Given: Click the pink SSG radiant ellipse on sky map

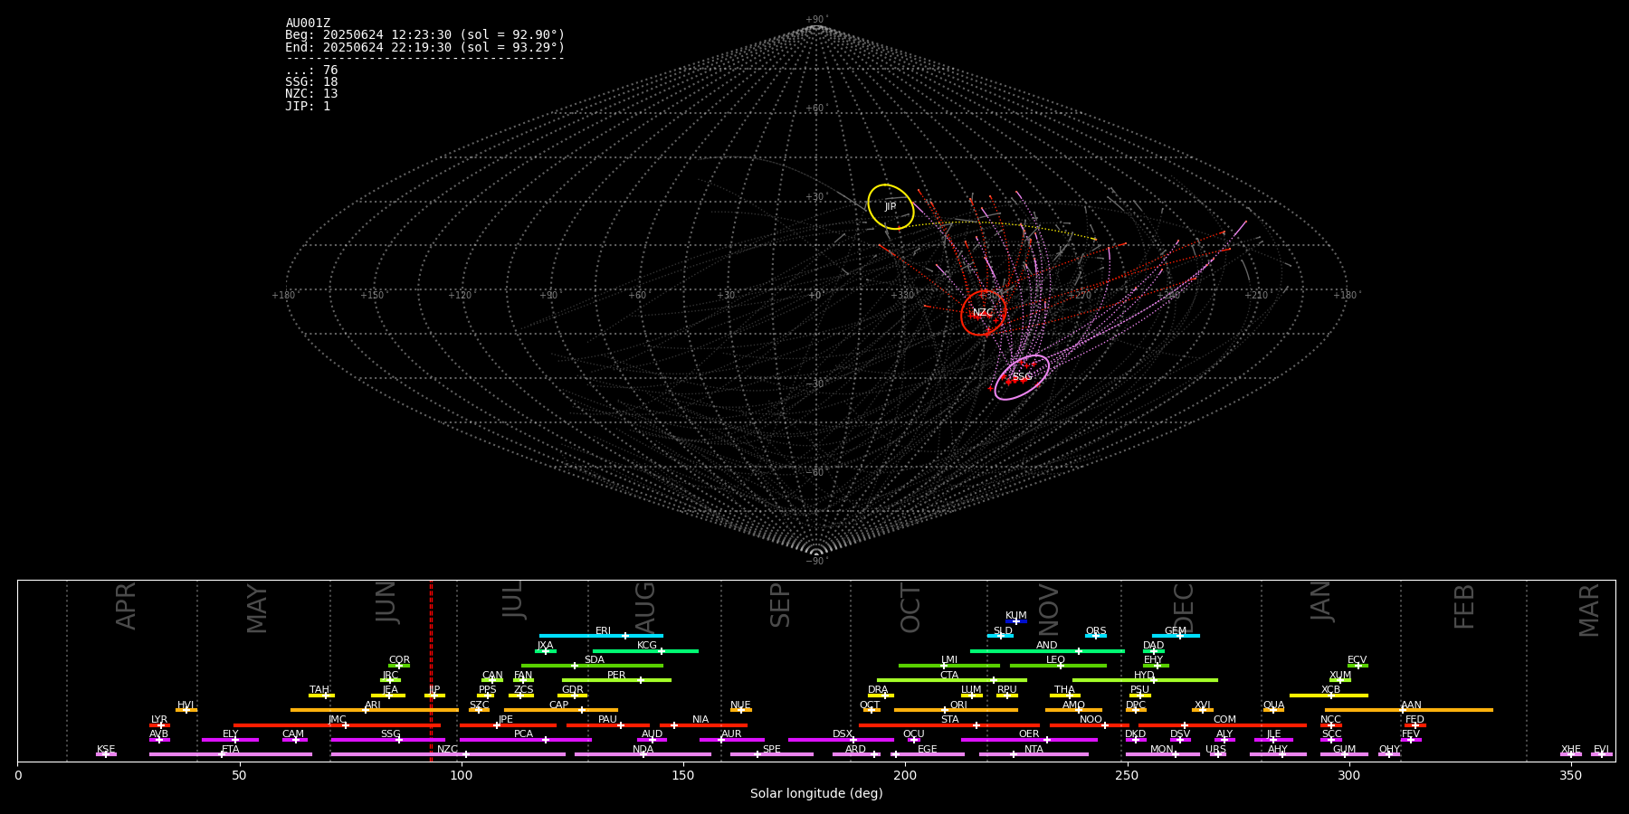Looking at the screenshot, I should (x=1022, y=377).
